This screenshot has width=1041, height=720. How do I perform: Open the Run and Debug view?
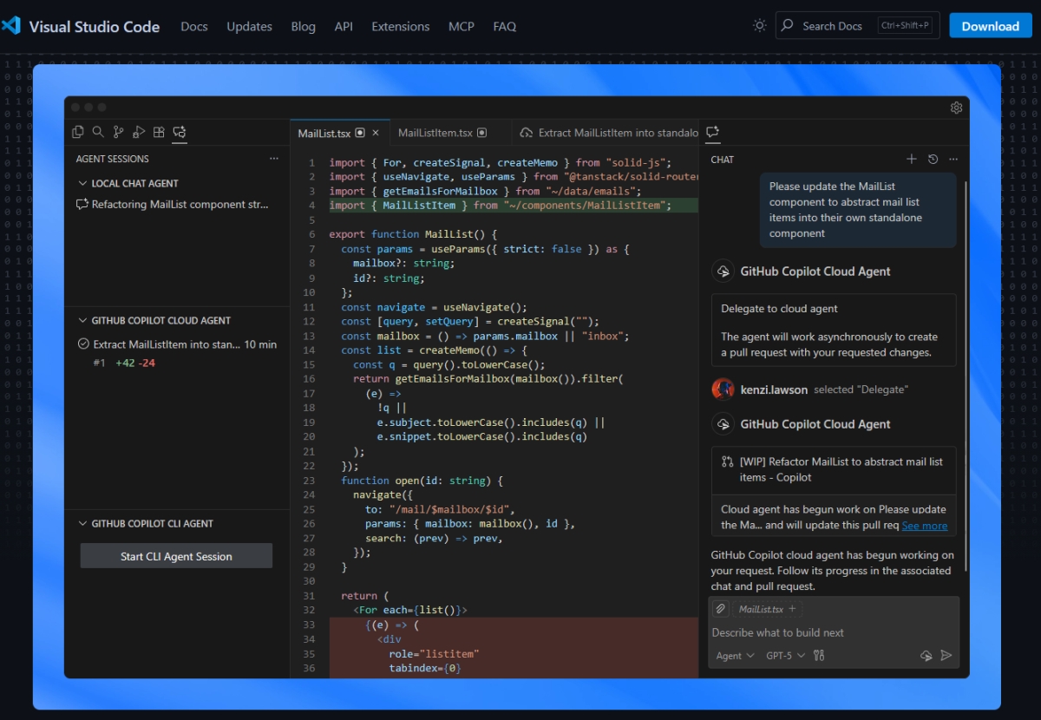[139, 132]
